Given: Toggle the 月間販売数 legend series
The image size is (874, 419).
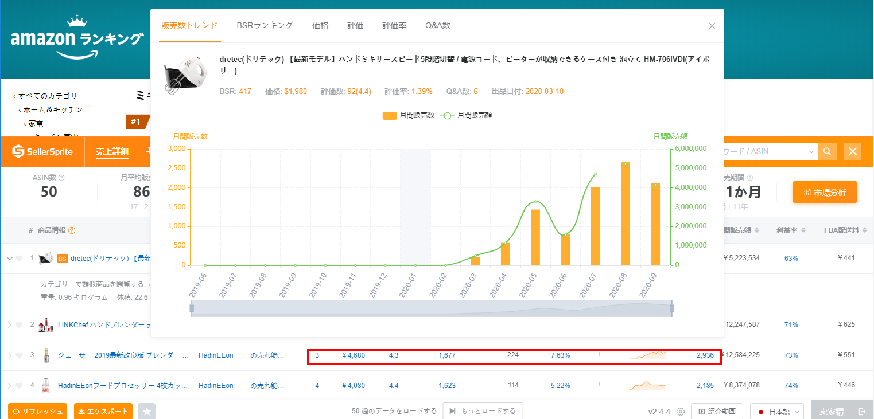Looking at the screenshot, I should [409, 115].
